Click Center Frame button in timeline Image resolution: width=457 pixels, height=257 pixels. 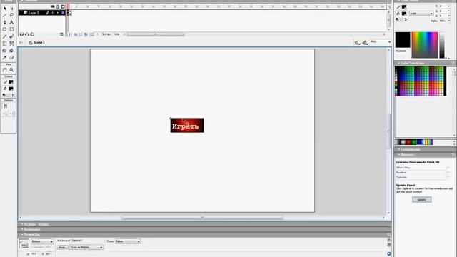click(69, 34)
